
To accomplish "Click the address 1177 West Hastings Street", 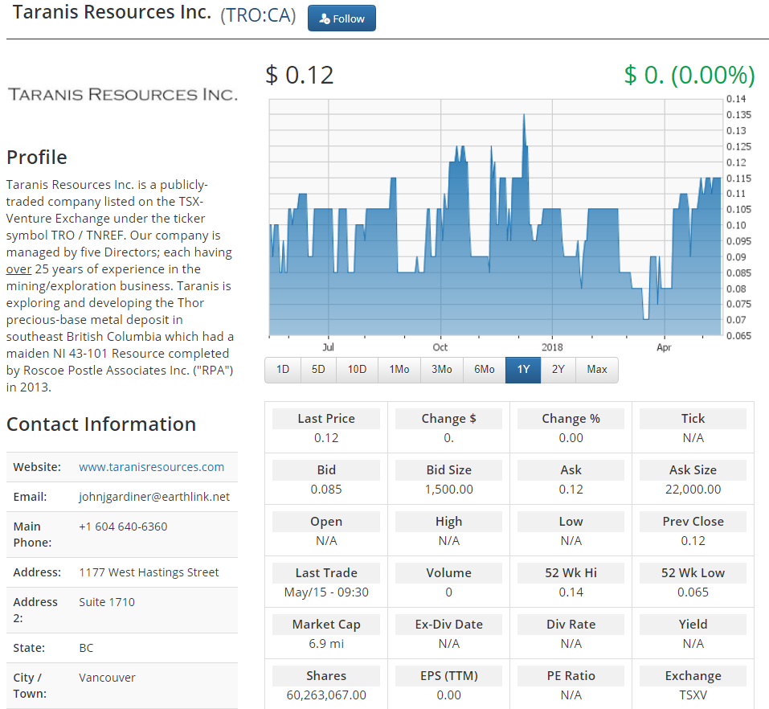I will [x=149, y=572].
